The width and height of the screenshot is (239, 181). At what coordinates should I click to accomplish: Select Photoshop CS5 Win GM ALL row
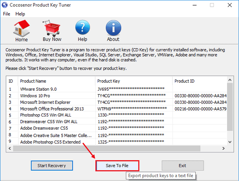coord(117,115)
